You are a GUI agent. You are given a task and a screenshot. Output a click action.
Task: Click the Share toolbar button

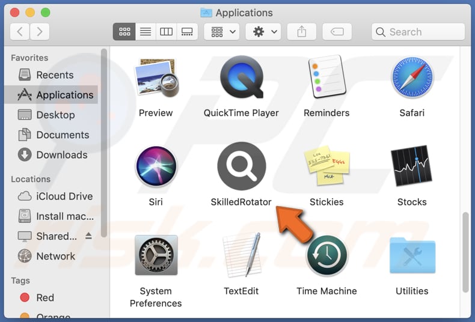coord(302,31)
